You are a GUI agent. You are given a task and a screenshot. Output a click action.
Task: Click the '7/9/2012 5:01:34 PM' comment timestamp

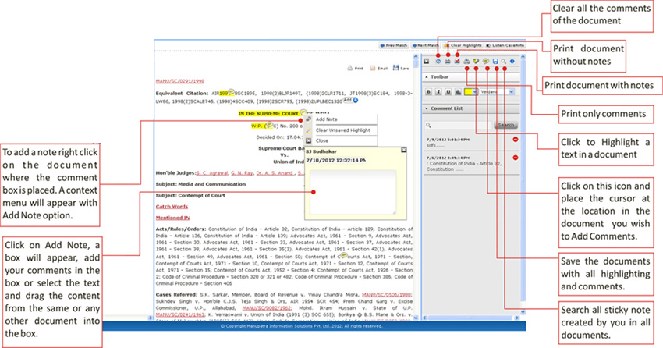(448, 140)
